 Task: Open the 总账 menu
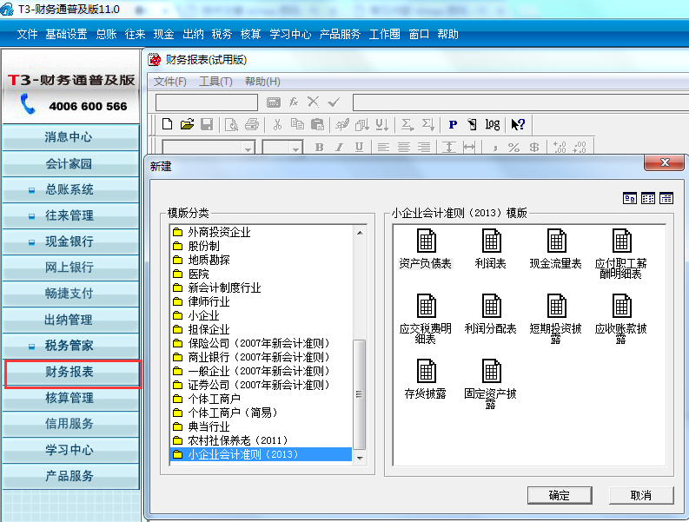point(106,34)
